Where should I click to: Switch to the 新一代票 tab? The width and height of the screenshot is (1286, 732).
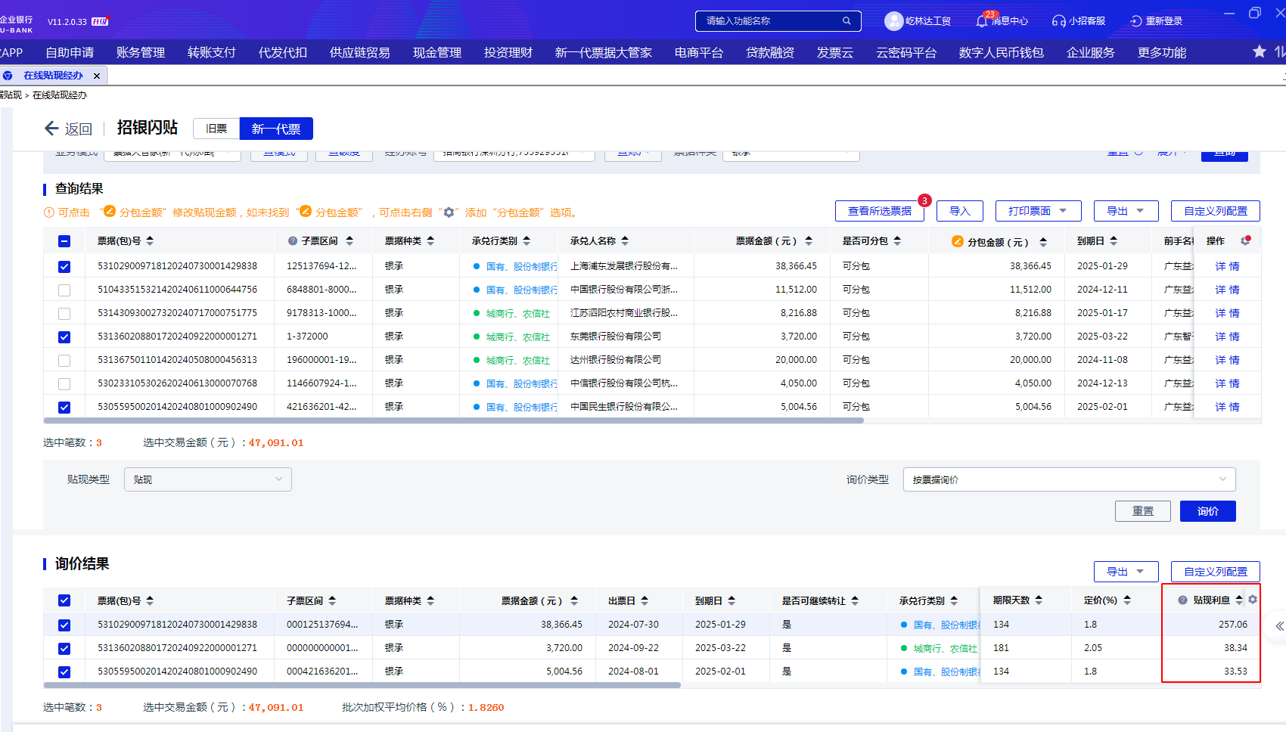(x=276, y=129)
